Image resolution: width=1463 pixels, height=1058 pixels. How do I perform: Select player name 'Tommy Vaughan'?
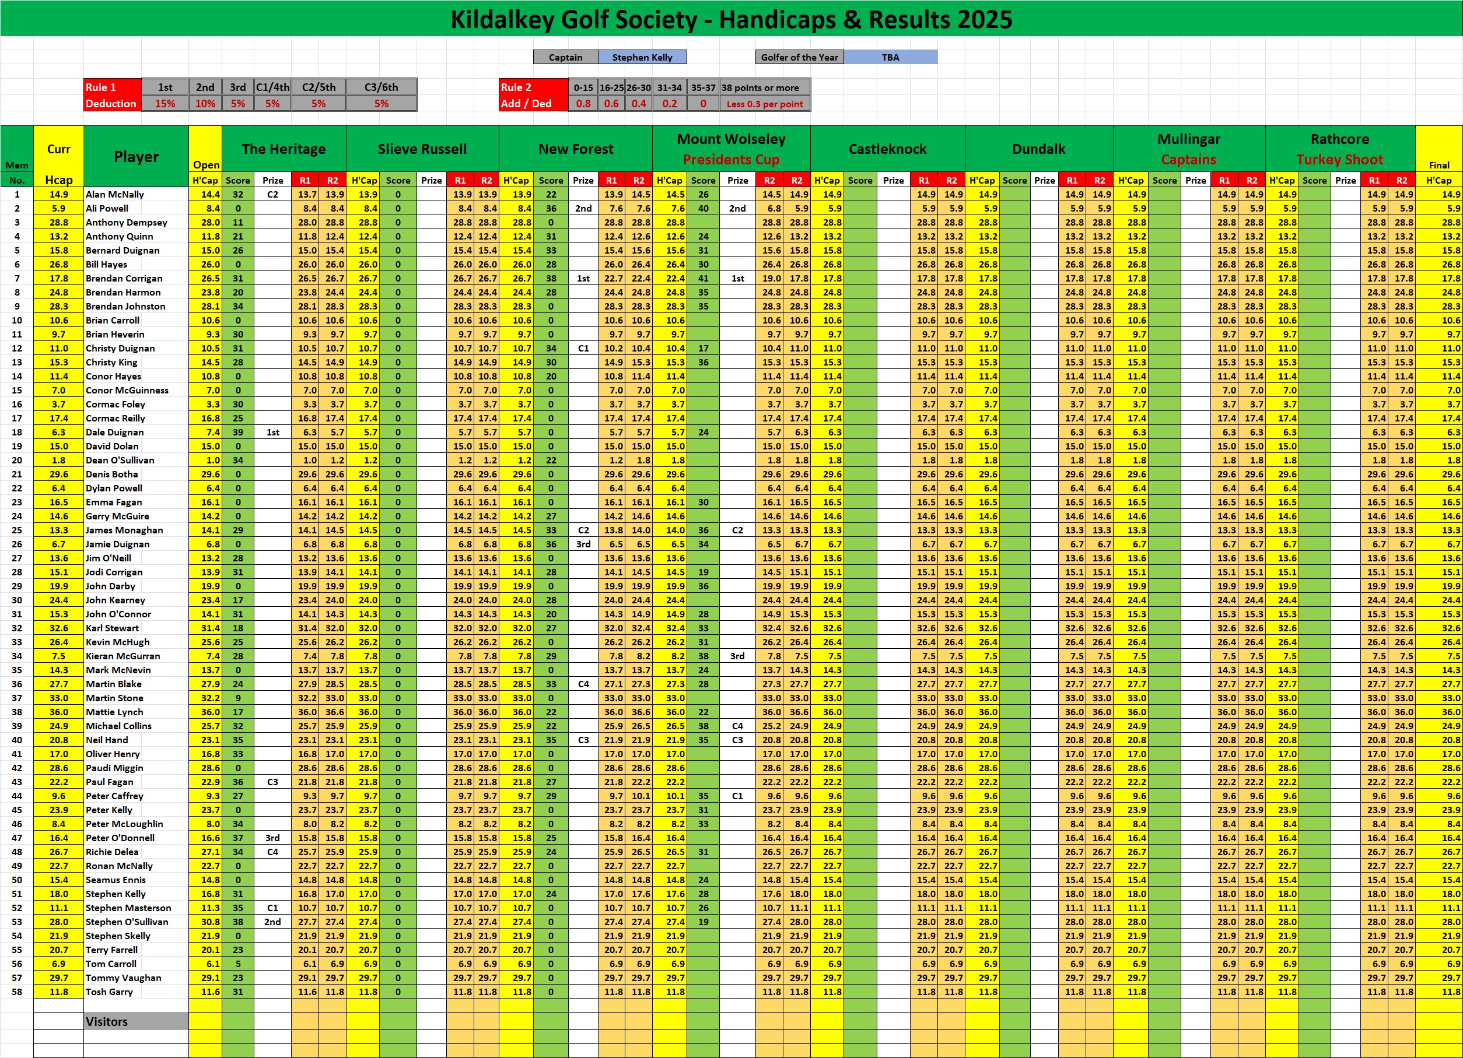pyautogui.click(x=124, y=978)
